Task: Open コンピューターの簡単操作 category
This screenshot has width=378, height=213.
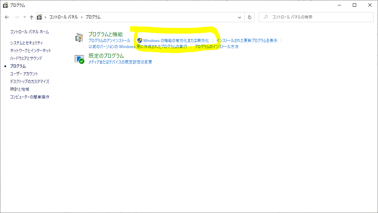Action: click(30, 97)
